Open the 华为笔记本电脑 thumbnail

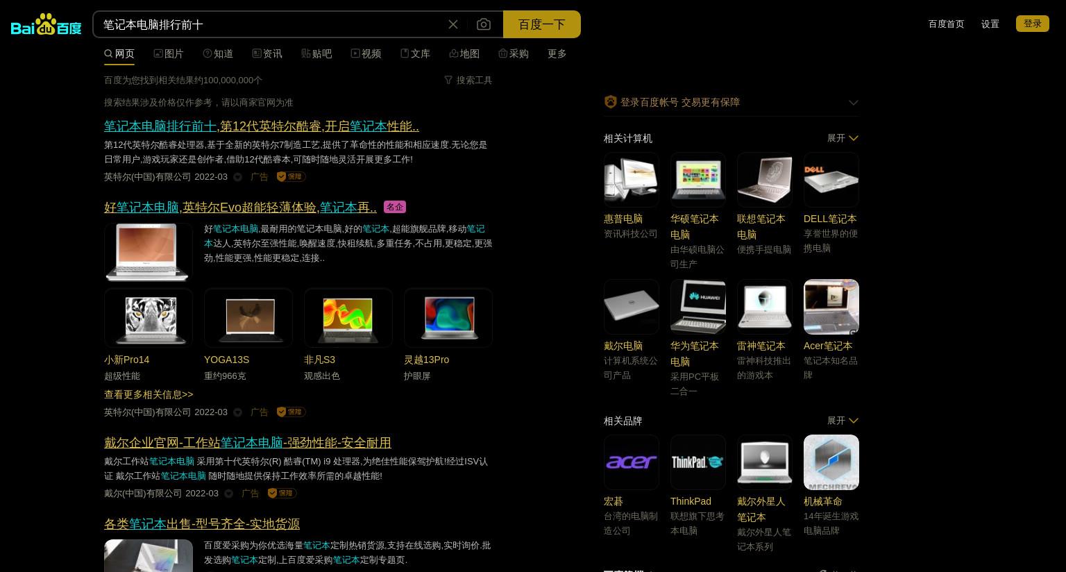(x=698, y=307)
